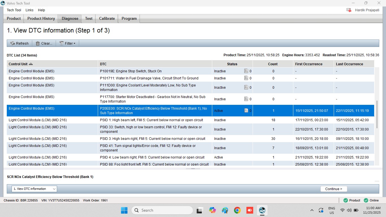Viewport: 386px width, 217px height.
Task: Open the Filter dropdown in the toolbar
Action: (68, 44)
